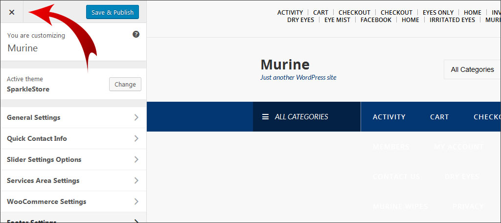Select ACTIVITY in the blue navigation bar
The width and height of the screenshot is (501, 223).
pos(389,117)
